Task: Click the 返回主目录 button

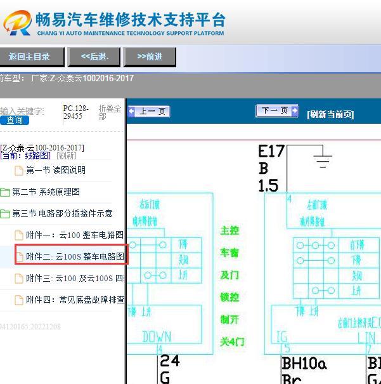Action: (x=32, y=57)
